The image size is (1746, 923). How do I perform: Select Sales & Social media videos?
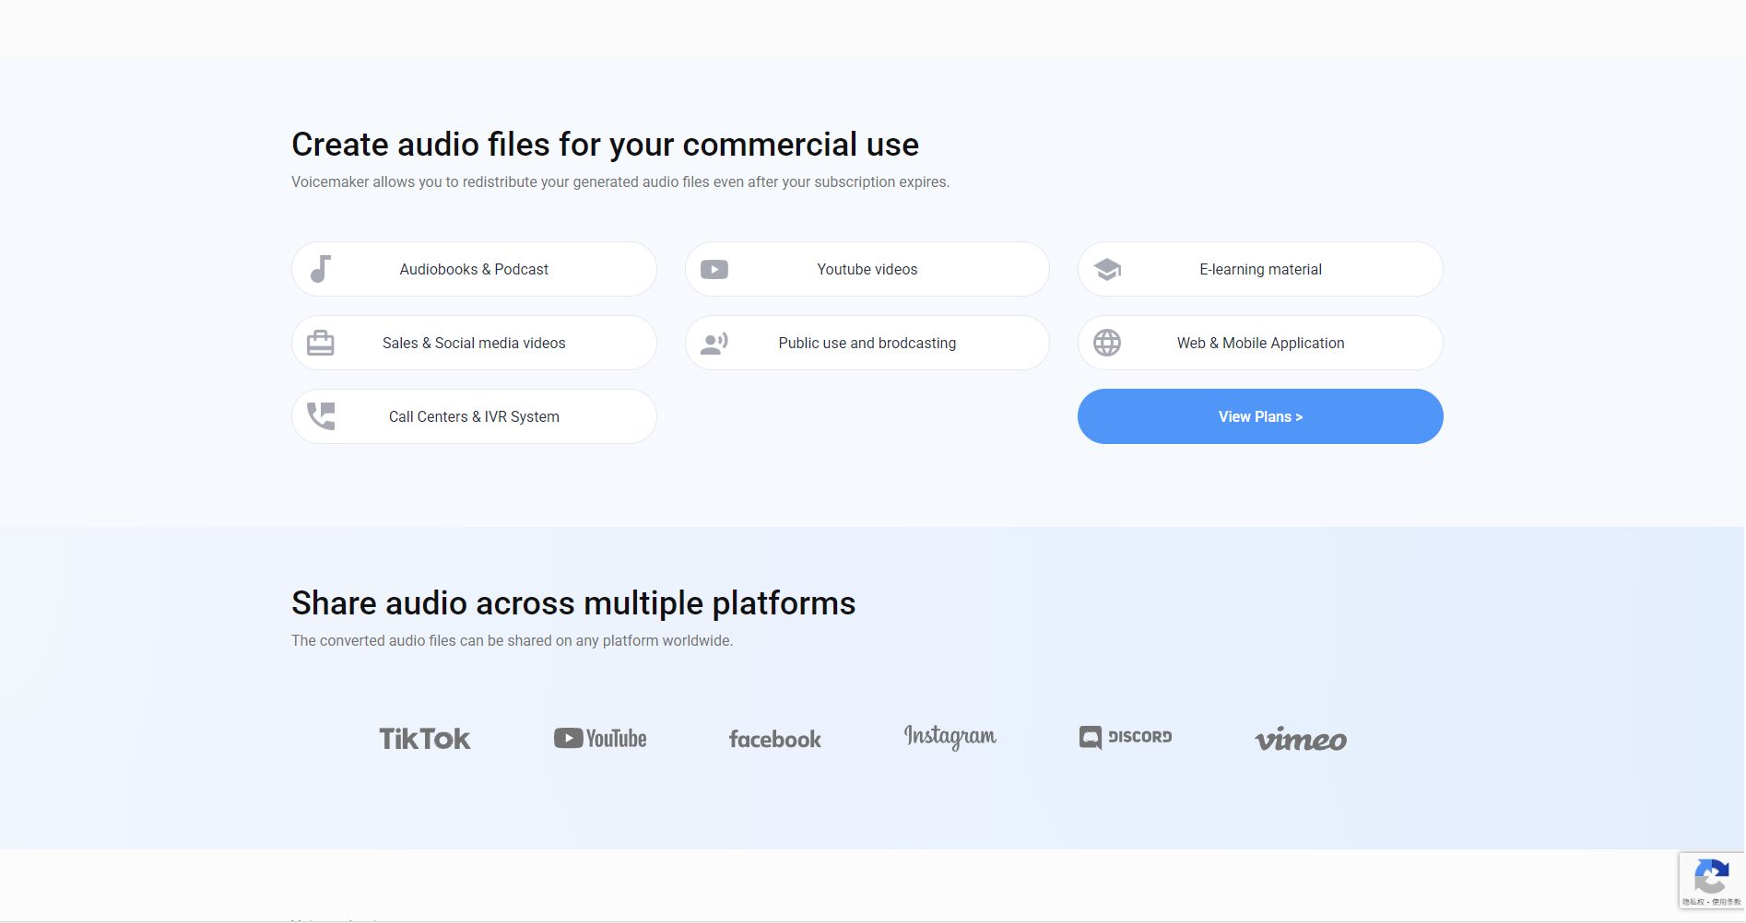pos(474,343)
